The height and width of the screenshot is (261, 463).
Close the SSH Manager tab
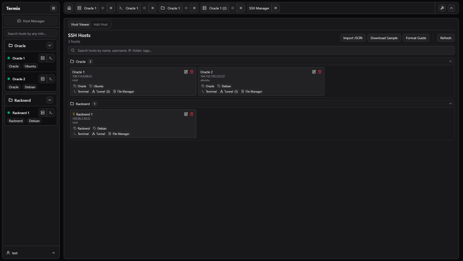276,8
